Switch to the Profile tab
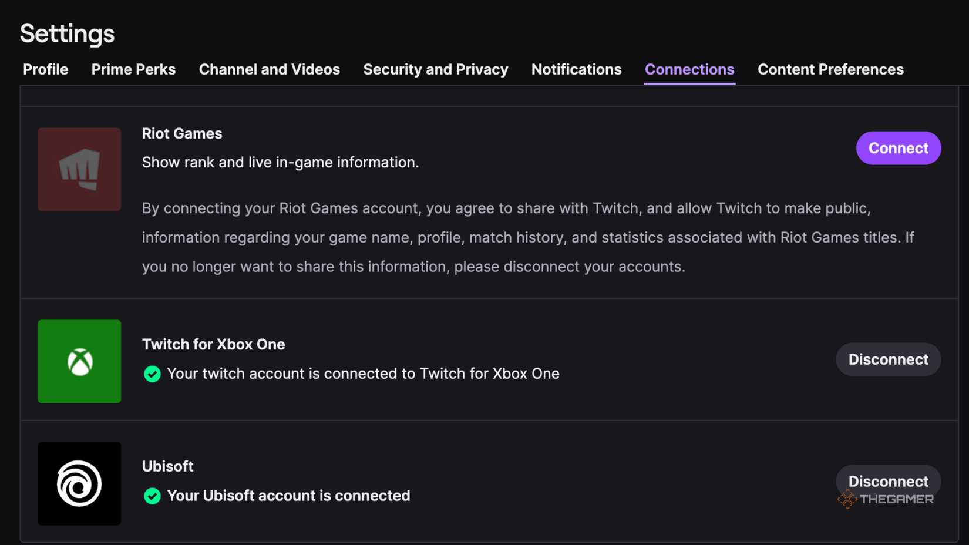 pyautogui.click(x=45, y=69)
